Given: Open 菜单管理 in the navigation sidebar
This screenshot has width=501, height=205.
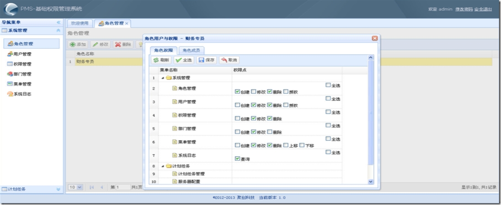Looking at the screenshot, I should [20, 84].
